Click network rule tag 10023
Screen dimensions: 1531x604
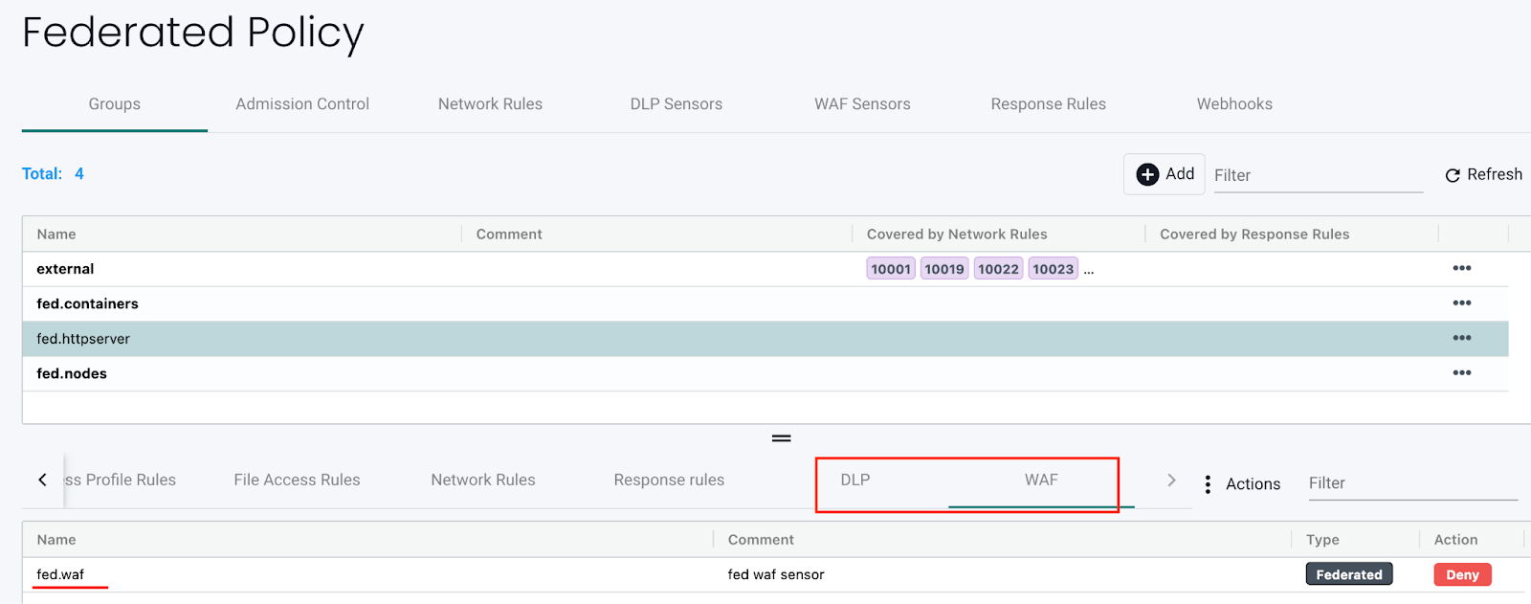coord(1053,269)
